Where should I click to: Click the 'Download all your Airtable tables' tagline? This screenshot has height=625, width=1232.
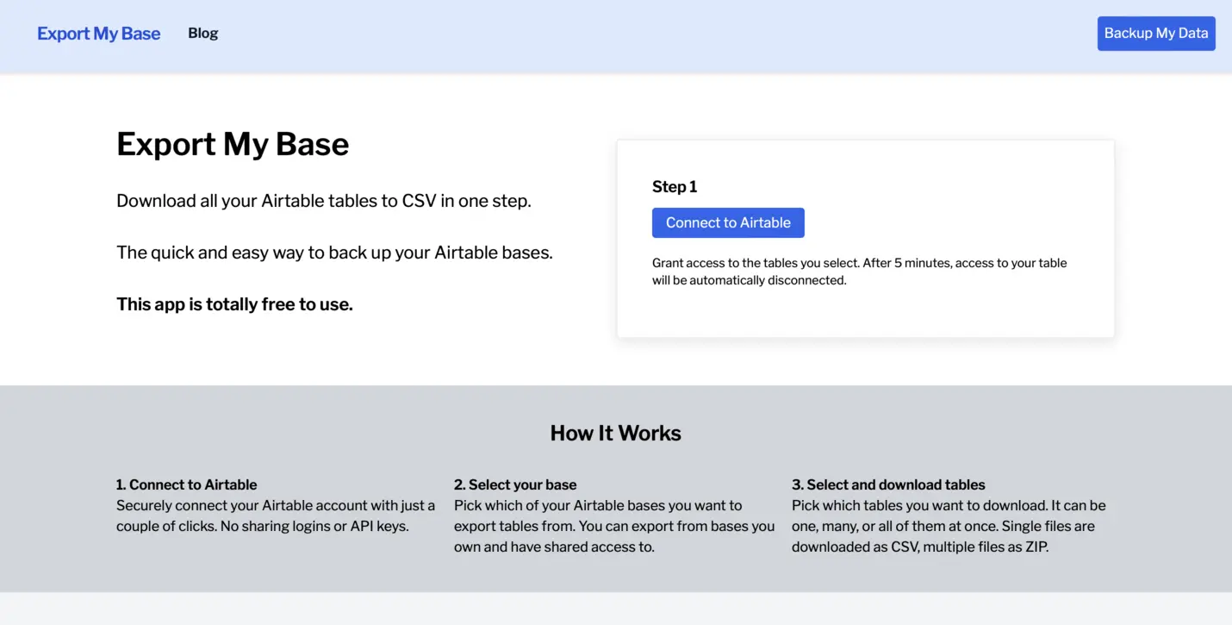coord(324,201)
